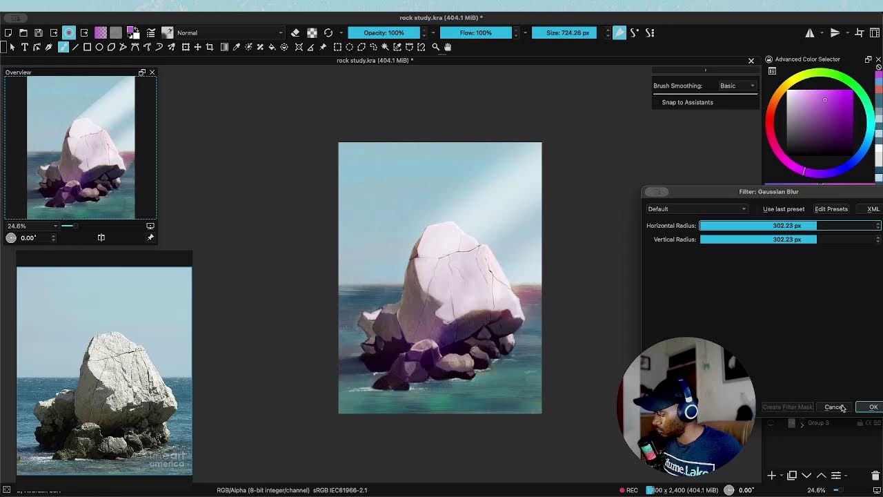Close the rock study.kra document tab
The width and height of the screenshot is (883, 497).
(x=751, y=61)
